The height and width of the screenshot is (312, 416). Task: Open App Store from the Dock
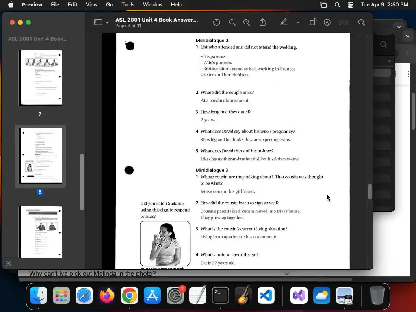[152, 295]
